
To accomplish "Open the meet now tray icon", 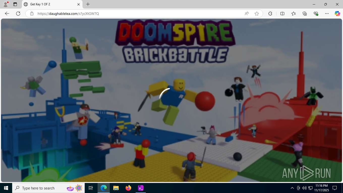I will point(298,188).
